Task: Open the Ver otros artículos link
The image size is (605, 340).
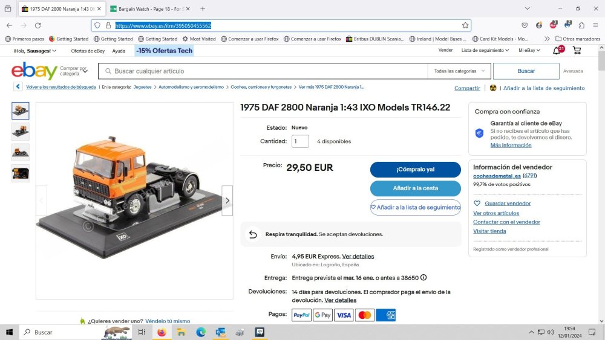Action: [496, 213]
